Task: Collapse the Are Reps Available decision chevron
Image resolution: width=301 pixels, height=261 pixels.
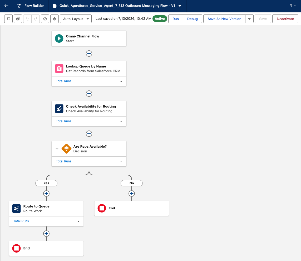Action: [57, 149]
